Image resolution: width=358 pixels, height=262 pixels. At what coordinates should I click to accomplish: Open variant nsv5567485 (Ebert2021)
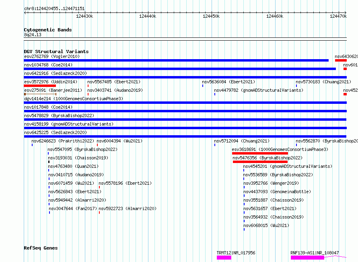pyautogui.click(x=114, y=82)
